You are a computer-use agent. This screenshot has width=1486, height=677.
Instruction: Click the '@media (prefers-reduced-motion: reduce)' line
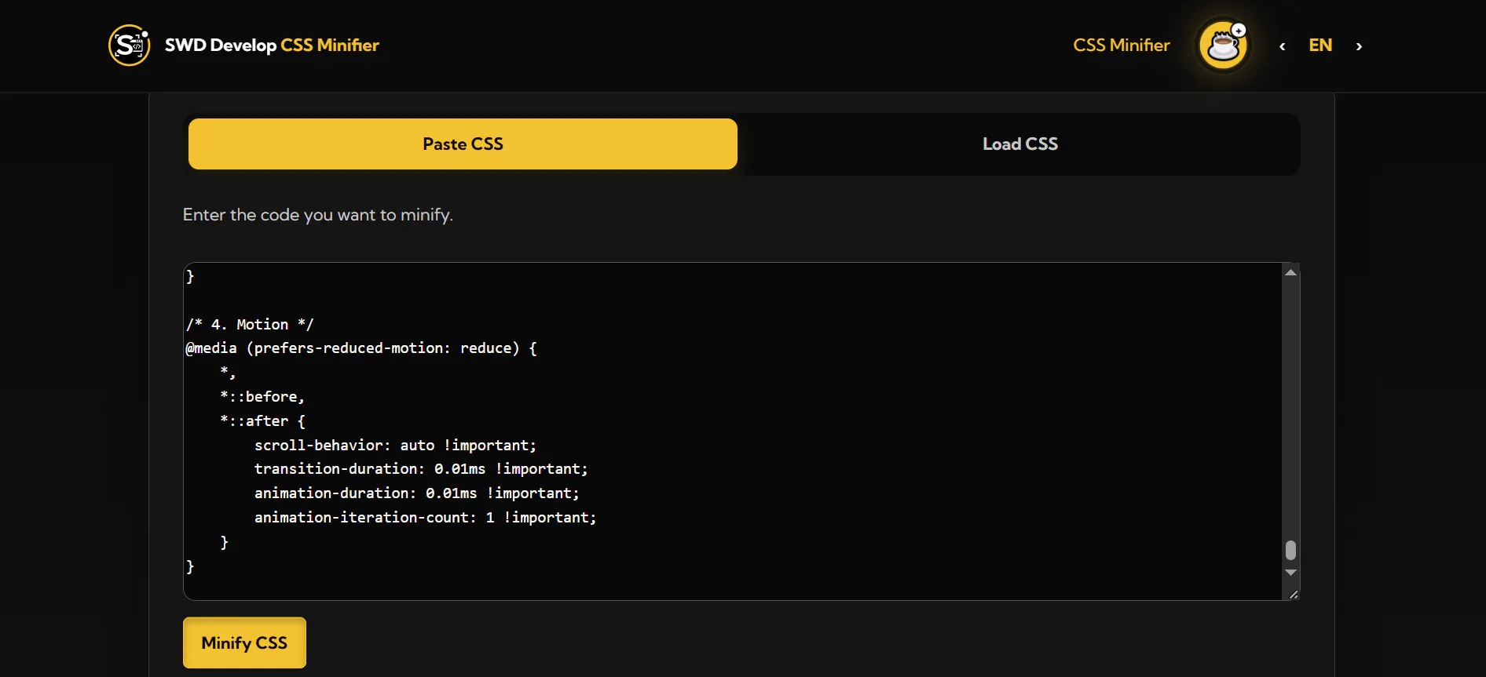pos(361,348)
